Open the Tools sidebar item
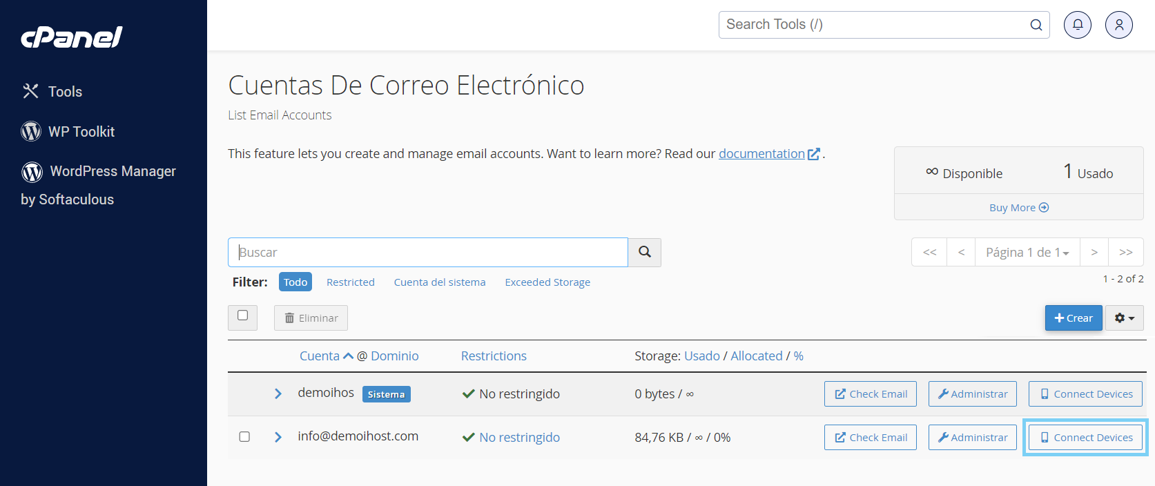 [x=64, y=92]
